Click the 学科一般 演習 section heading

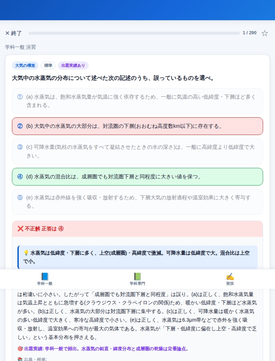[x=20, y=47]
